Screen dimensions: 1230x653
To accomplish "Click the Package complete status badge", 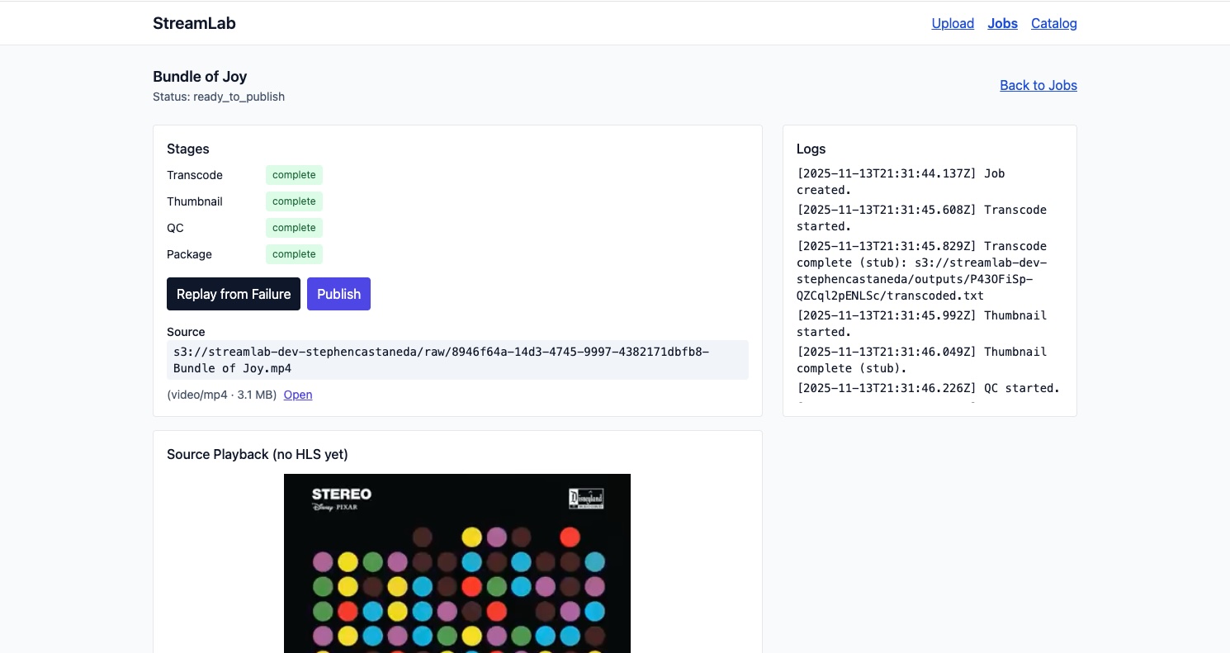I will [x=294, y=254].
